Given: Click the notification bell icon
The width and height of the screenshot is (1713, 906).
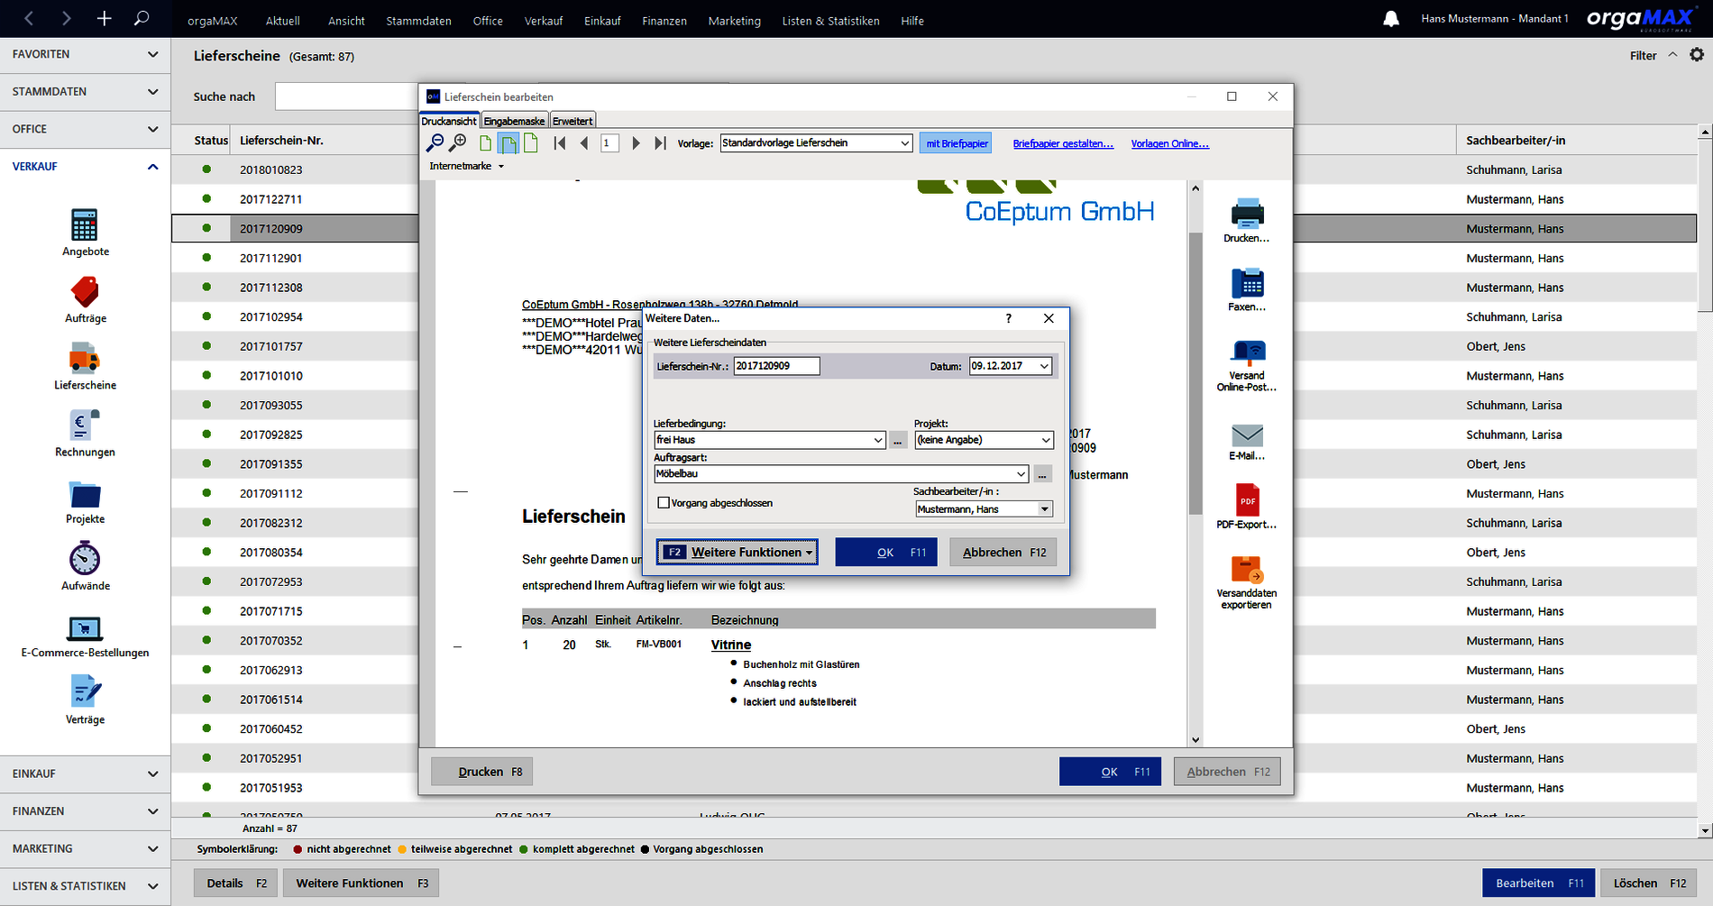Looking at the screenshot, I should point(1391,19).
